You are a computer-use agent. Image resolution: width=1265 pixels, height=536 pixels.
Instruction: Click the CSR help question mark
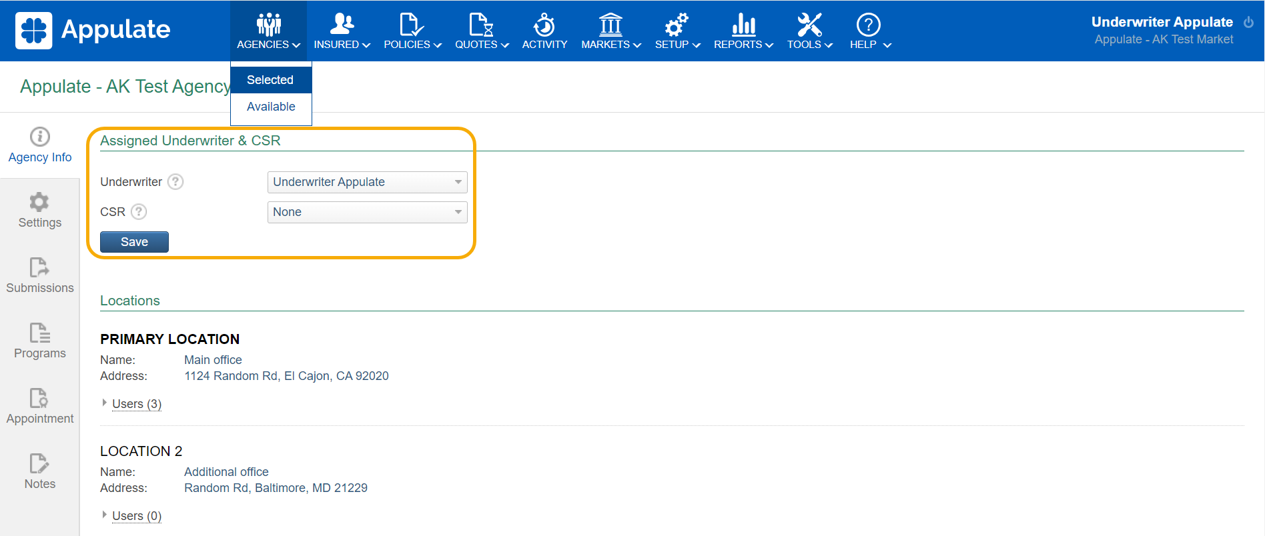[x=139, y=212]
